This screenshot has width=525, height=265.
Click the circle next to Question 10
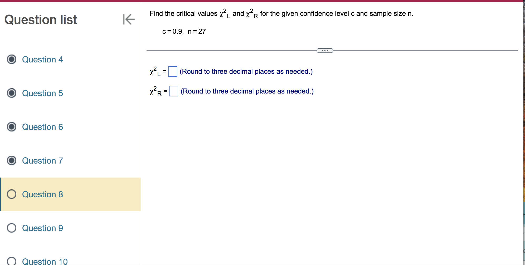(x=11, y=261)
